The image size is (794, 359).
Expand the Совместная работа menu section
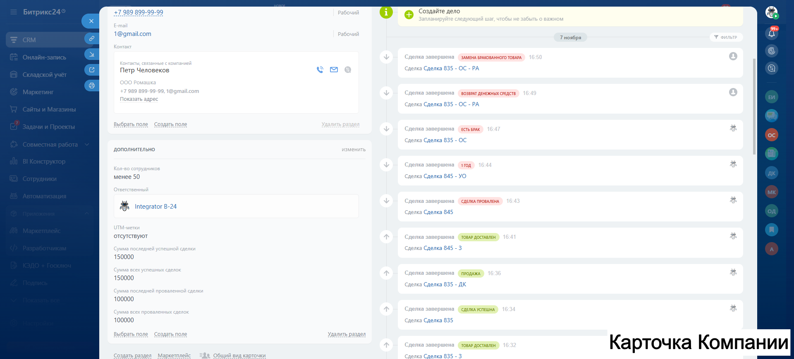(x=87, y=145)
